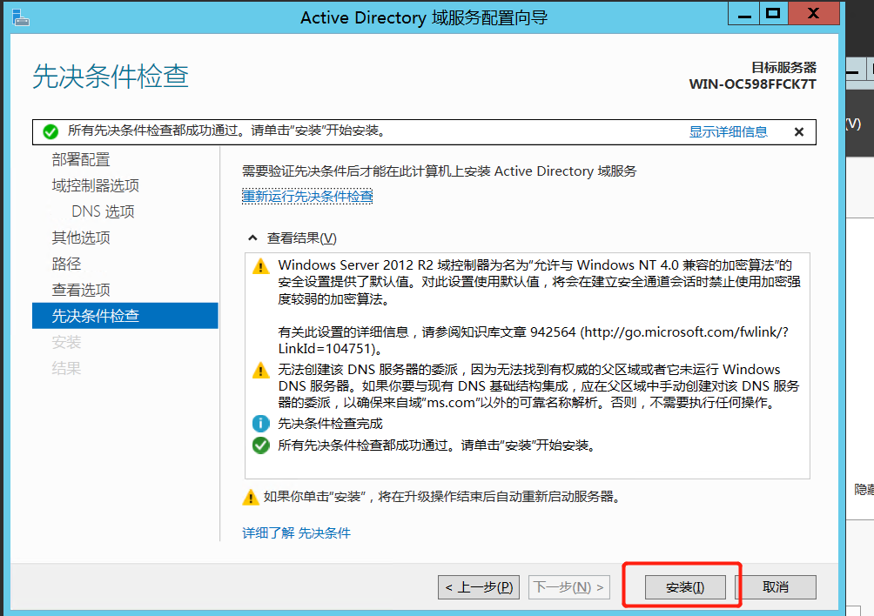Dismiss the success notification banner
Image resolution: width=874 pixels, height=616 pixels.
click(799, 132)
